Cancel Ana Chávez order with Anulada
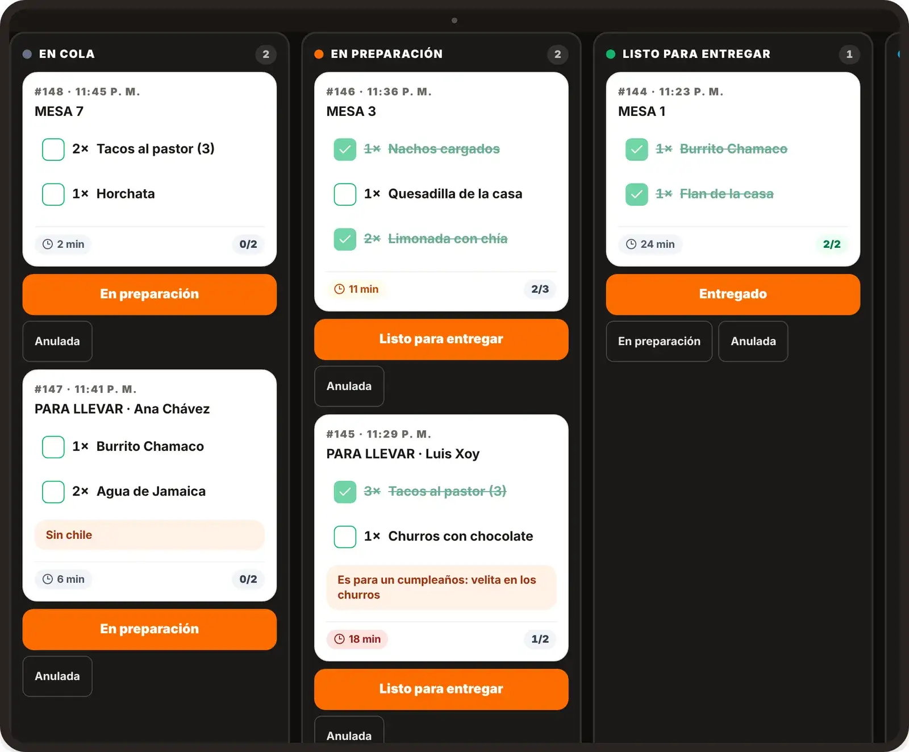Viewport: 909px width, 752px height. [57, 676]
